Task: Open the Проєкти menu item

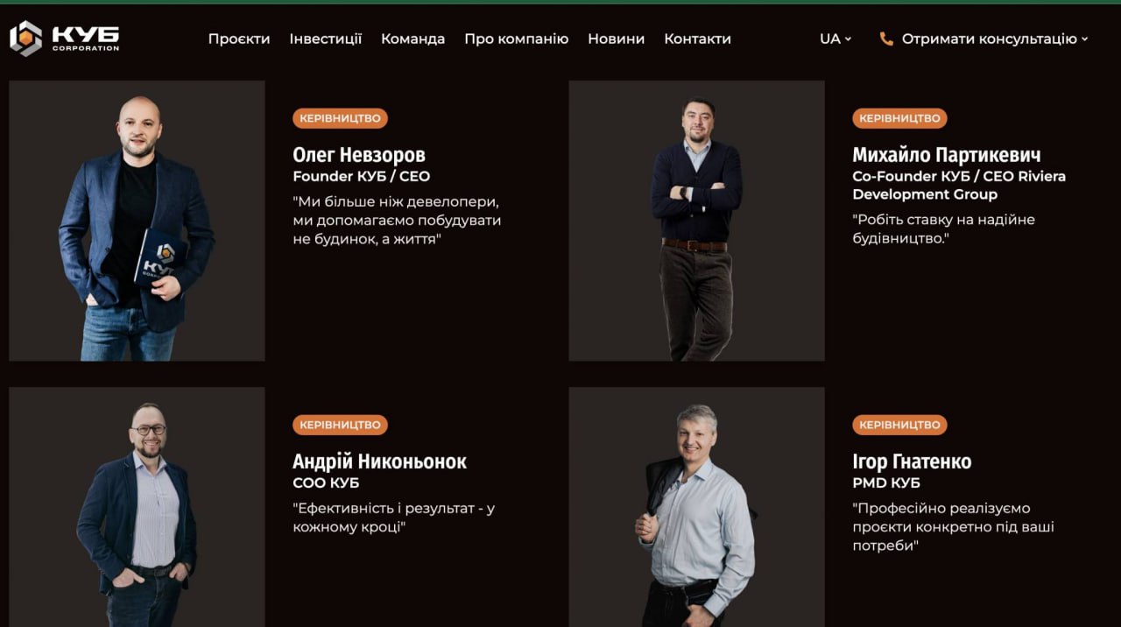Action: [239, 39]
